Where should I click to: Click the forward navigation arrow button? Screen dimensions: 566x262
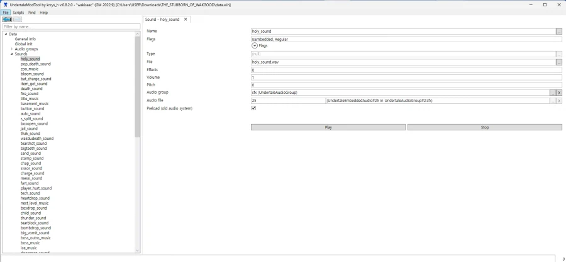[18, 20]
